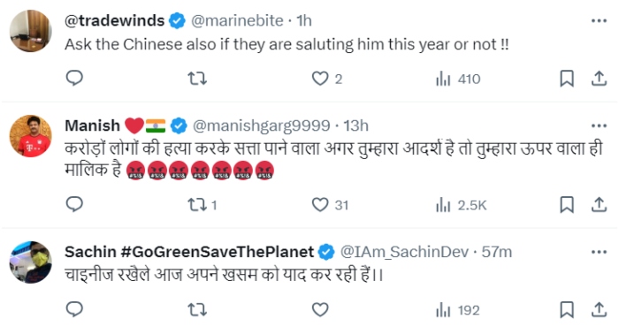Retweet Manish's post with 1 repost
The width and height of the screenshot is (619, 334).
click(203, 205)
